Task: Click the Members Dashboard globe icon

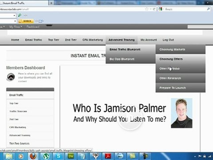Action: pyautogui.click(x=11, y=77)
